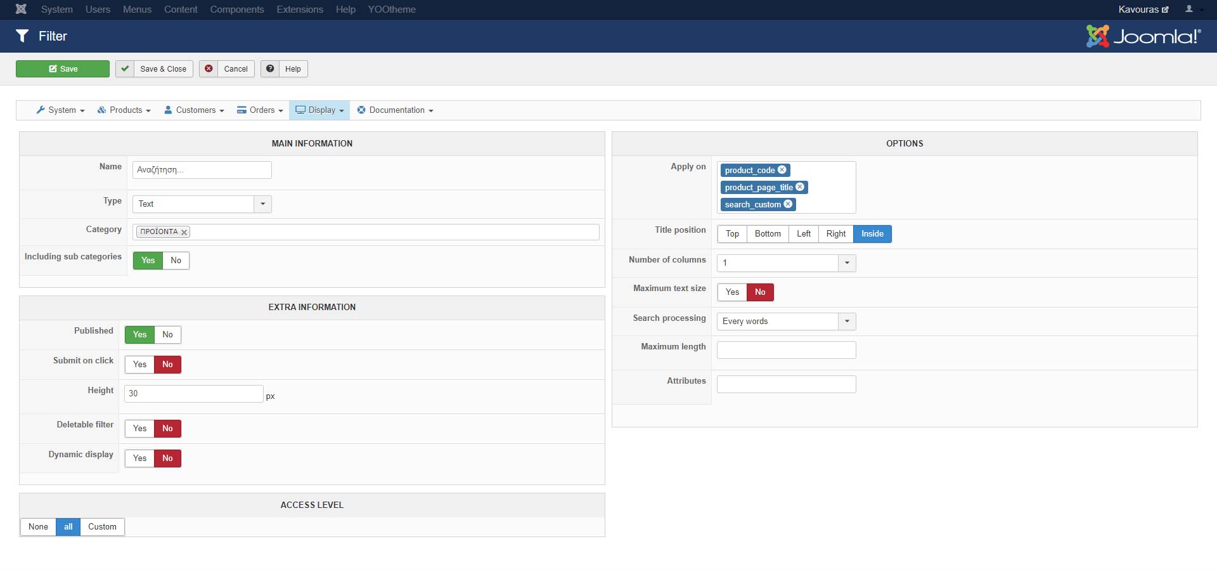Viewport: 1217px width, 572px height.
Task: Open the Kavouras site link
Action: pos(1143,10)
